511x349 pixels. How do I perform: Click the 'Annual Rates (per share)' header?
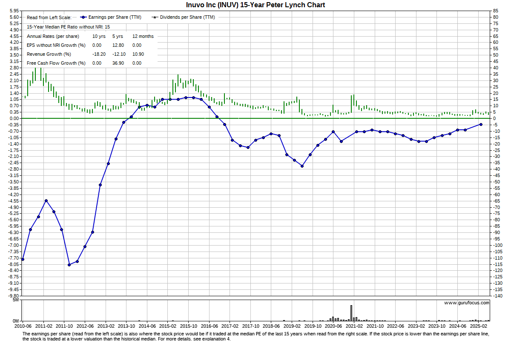[x=53, y=36]
